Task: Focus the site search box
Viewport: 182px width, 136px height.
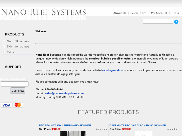Action: pos(158,21)
